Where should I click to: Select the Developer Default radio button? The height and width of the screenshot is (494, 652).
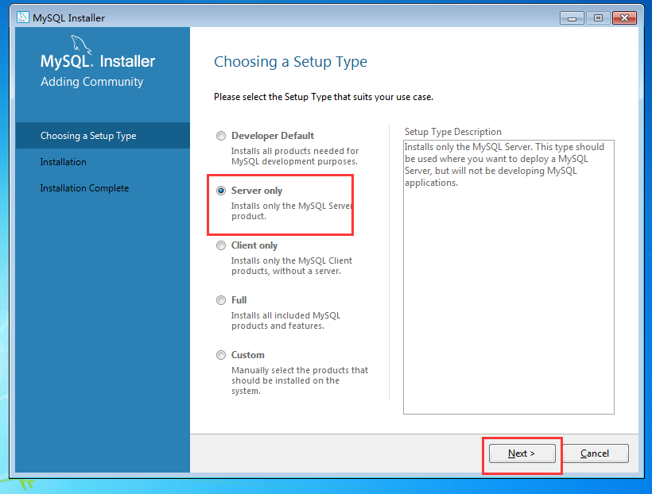pyautogui.click(x=221, y=136)
